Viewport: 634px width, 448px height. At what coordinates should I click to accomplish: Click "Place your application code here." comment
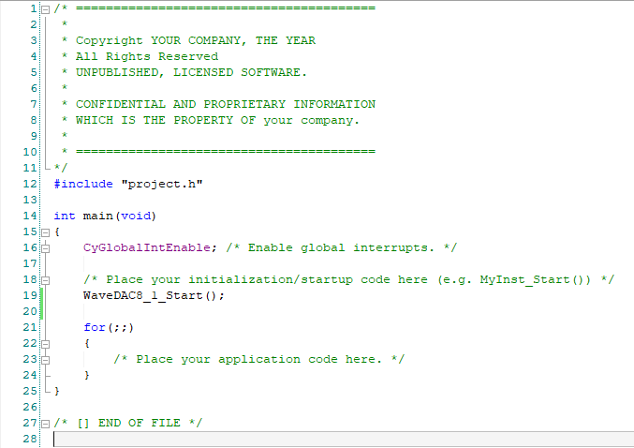258,359
